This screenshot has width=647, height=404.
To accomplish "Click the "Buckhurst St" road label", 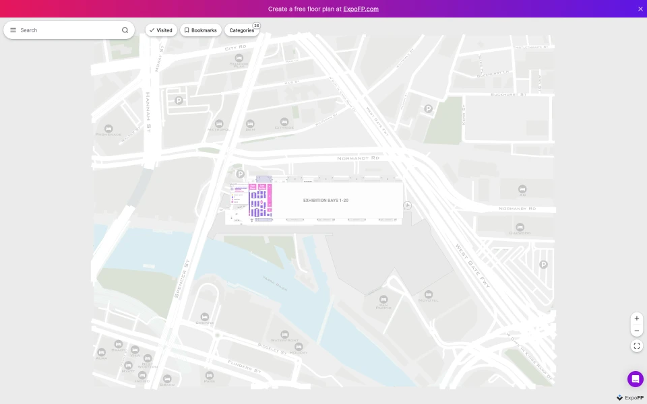I will 508,94.
